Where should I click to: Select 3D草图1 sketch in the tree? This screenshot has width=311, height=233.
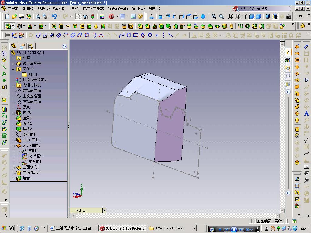[35, 161]
